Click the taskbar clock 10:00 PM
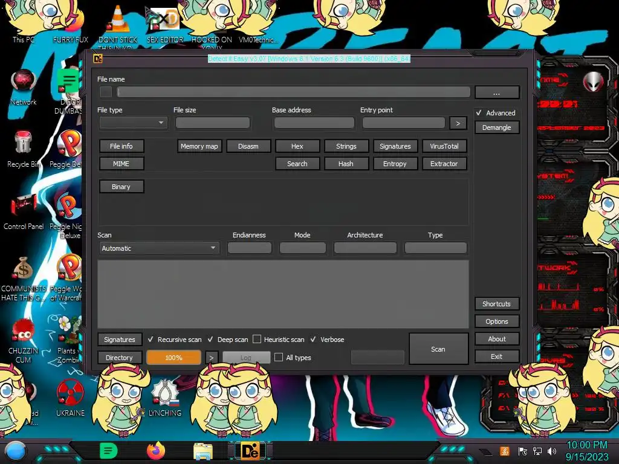619x464 pixels. coord(586,445)
